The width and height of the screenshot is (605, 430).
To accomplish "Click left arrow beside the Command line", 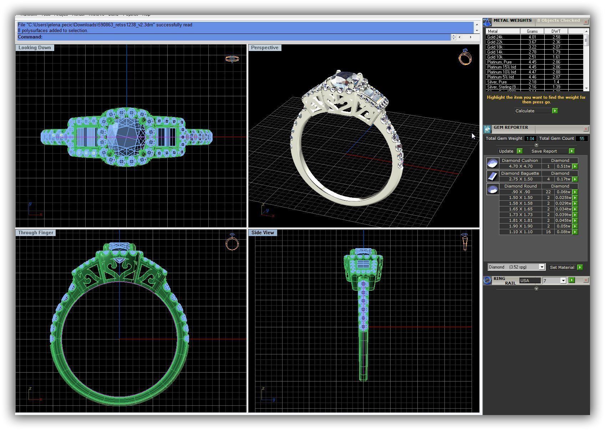I will coord(459,37).
